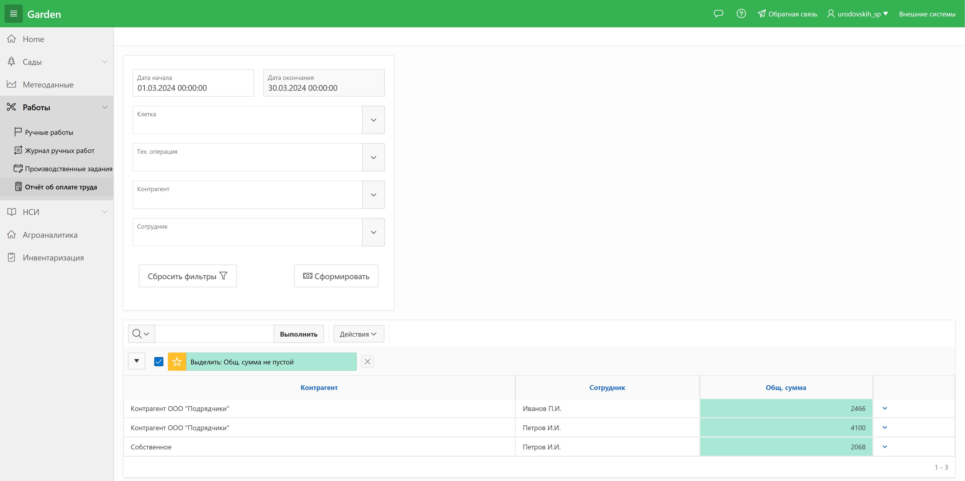The image size is (965, 481).
Task: Open the chat bubble icon in header
Action: click(x=718, y=14)
